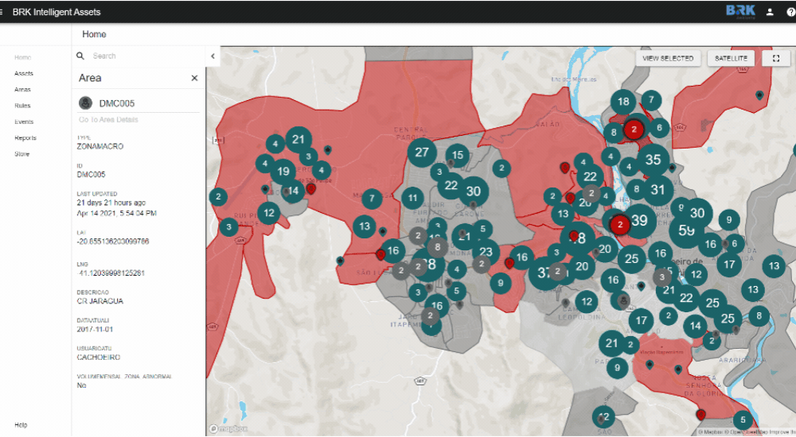This screenshot has width=796, height=437.
Task: Toggle fullscreen map view
Action: coord(776,58)
